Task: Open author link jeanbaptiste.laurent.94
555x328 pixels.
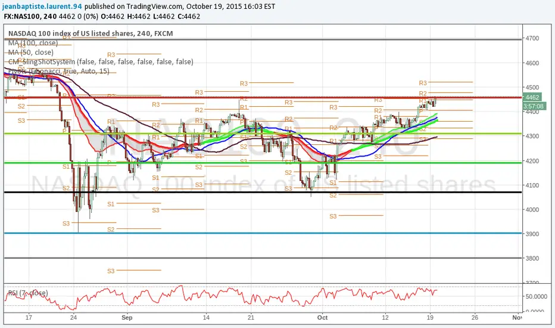Action: tap(42, 7)
